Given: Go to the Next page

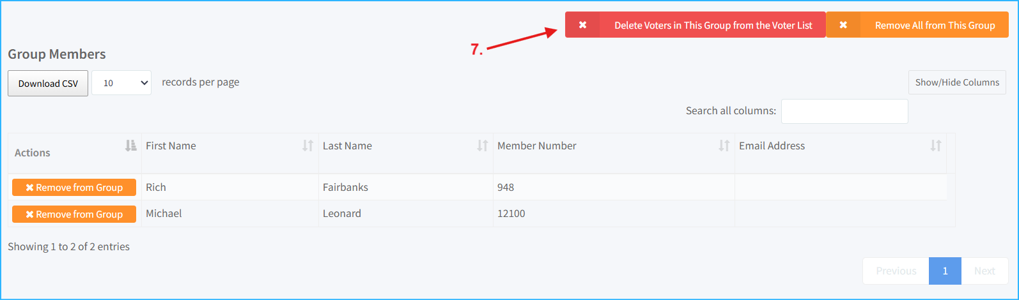Looking at the screenshot, I should pyautogui.click(x=984, y=271).
